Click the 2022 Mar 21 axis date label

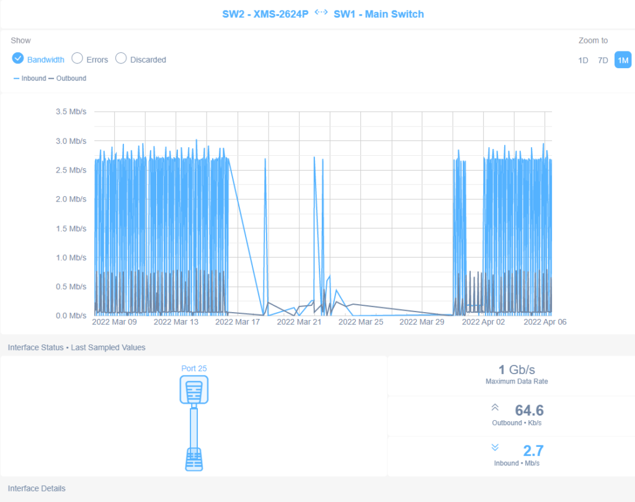click(x=299, y=322)
